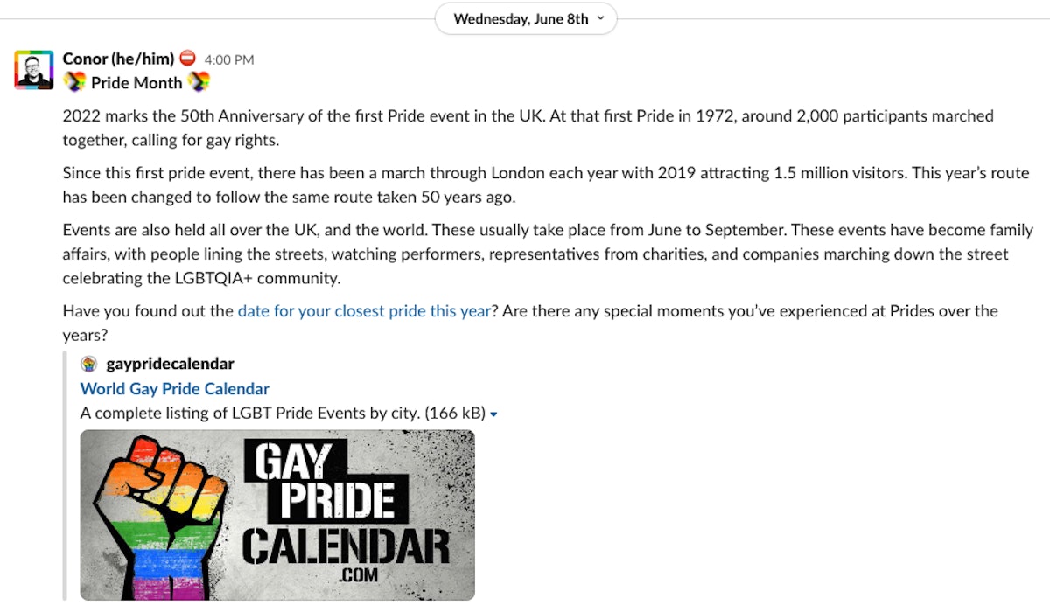
Task: Click the "A complete listing of LGBT Pride Events" description
Action: tap(249, 413)
